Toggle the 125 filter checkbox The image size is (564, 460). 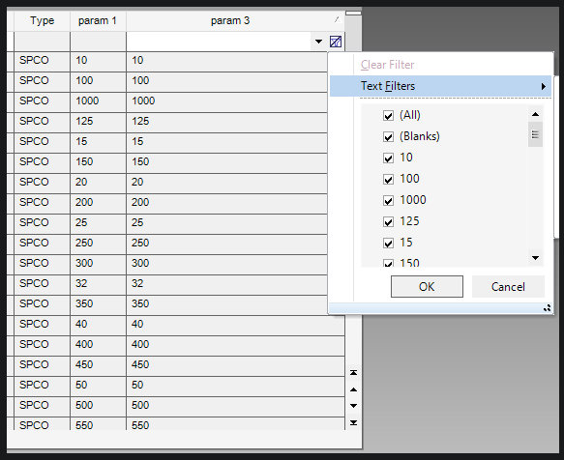388,221
